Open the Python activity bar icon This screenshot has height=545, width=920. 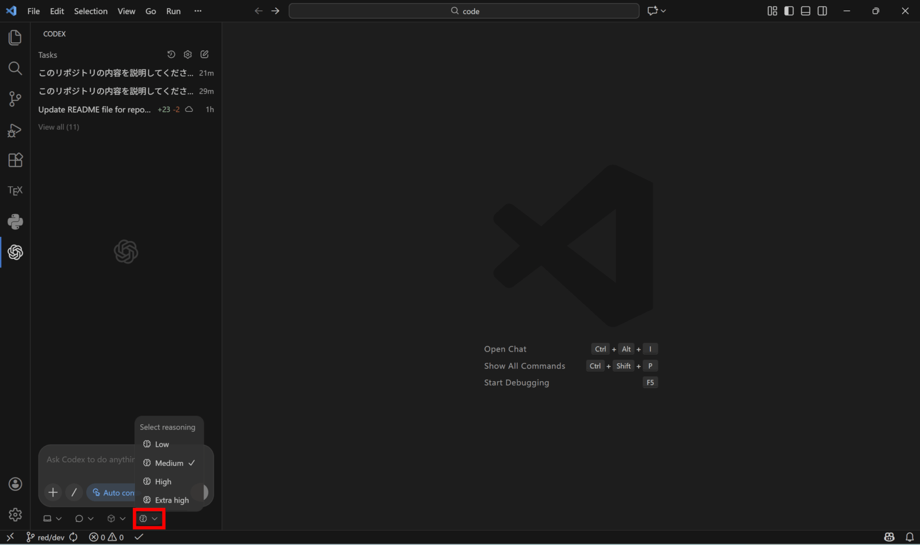tap(15, 221)
